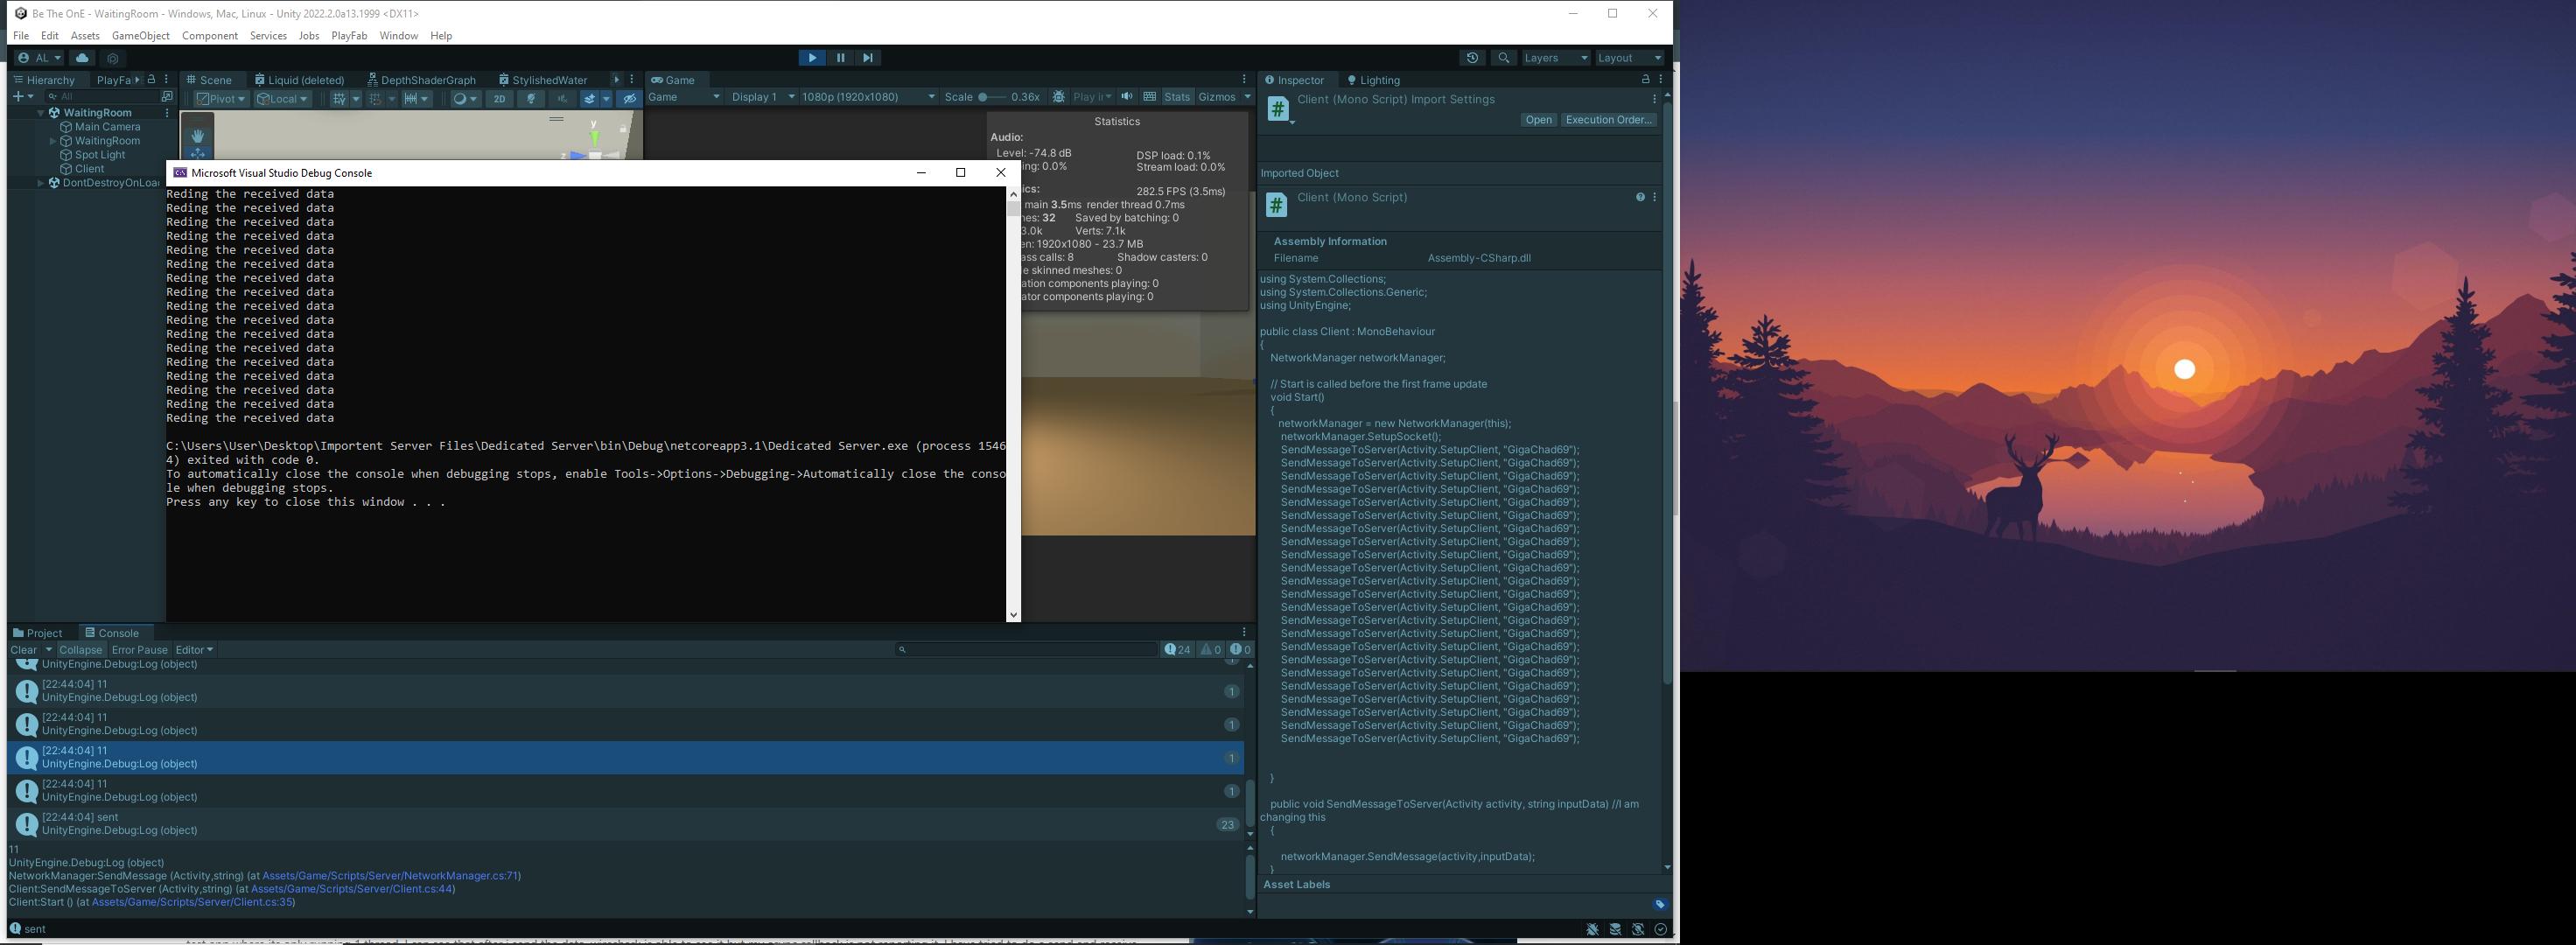This screenshot has width=2576, height=945.
Task: Advance one frame with the Step button
Action: [x=868, y=58]
